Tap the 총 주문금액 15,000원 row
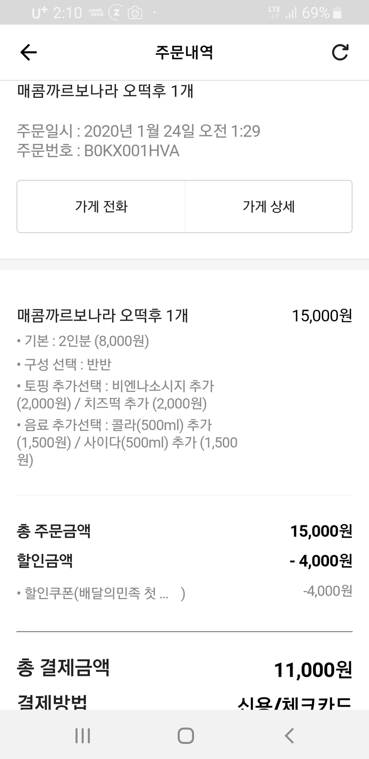This screenshot has width=369, height=759. 184,531
